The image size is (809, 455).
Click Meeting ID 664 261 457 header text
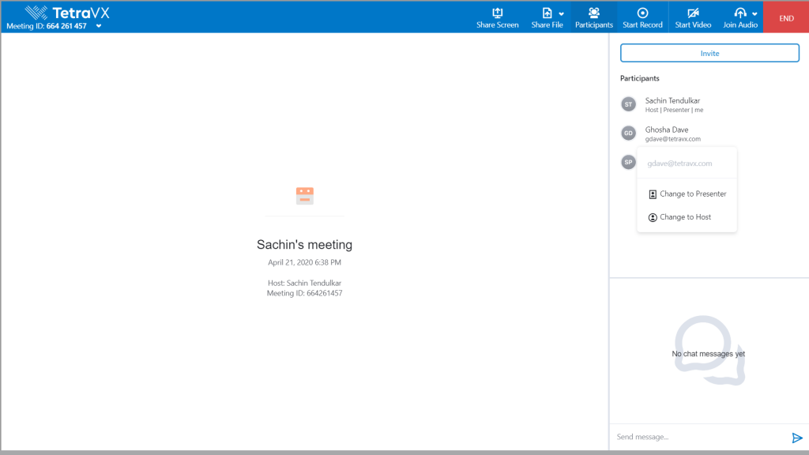(x=47, y=26)
